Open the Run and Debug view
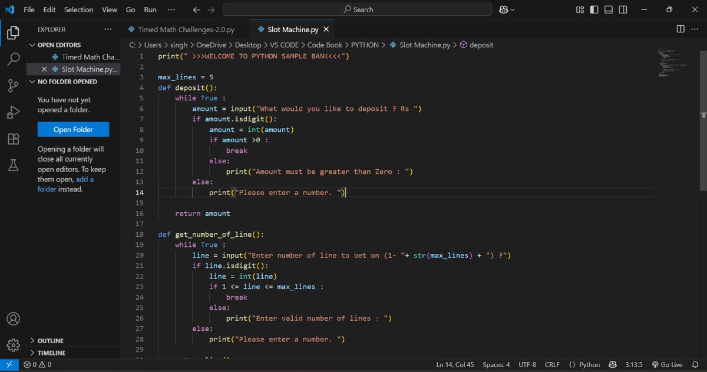The image size is (707, 372). pyautogui.click(x=13, y=112)
